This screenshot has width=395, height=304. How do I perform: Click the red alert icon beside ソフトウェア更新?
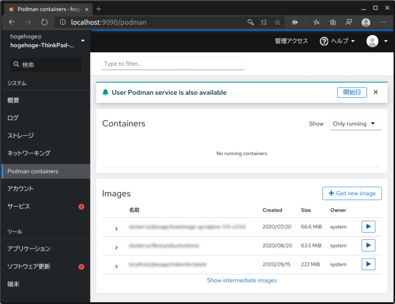[x=81, y=267]
